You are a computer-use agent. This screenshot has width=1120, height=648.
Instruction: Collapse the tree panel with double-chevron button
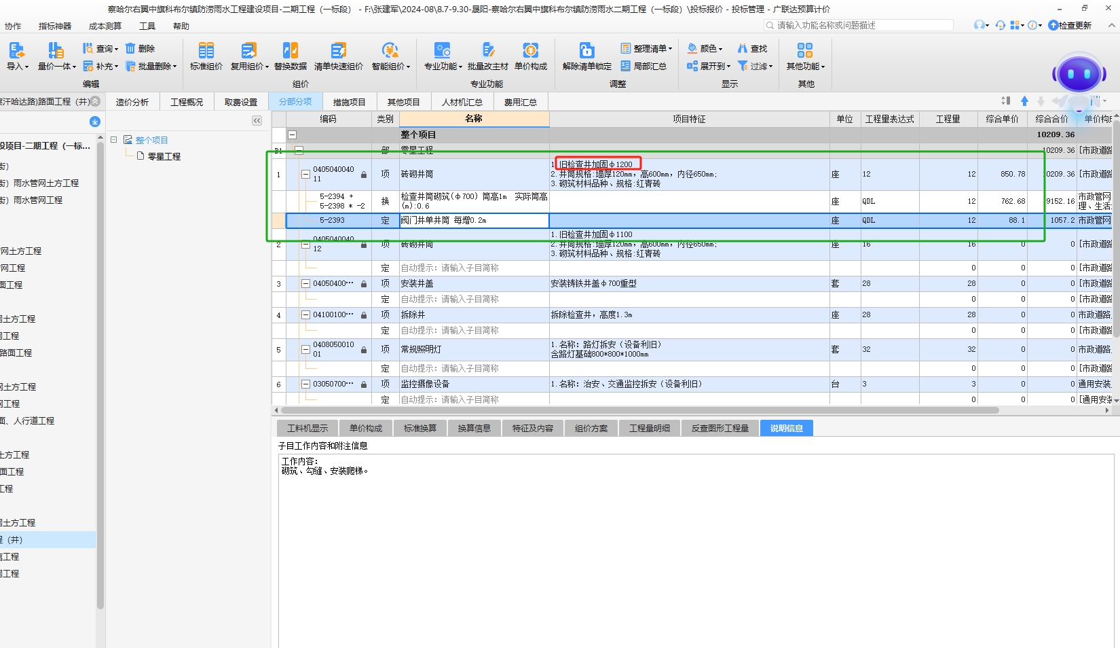coord(257,120)
